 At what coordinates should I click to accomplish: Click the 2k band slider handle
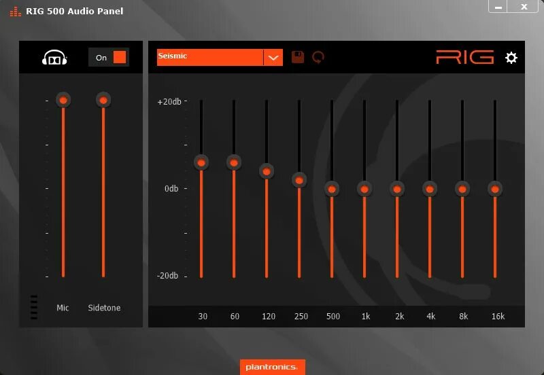pos(397,190)
